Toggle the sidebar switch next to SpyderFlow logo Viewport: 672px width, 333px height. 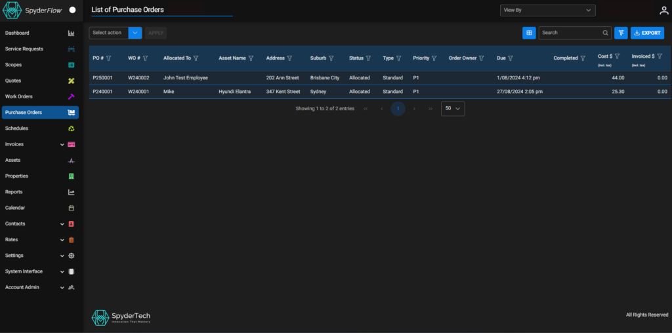72,10
